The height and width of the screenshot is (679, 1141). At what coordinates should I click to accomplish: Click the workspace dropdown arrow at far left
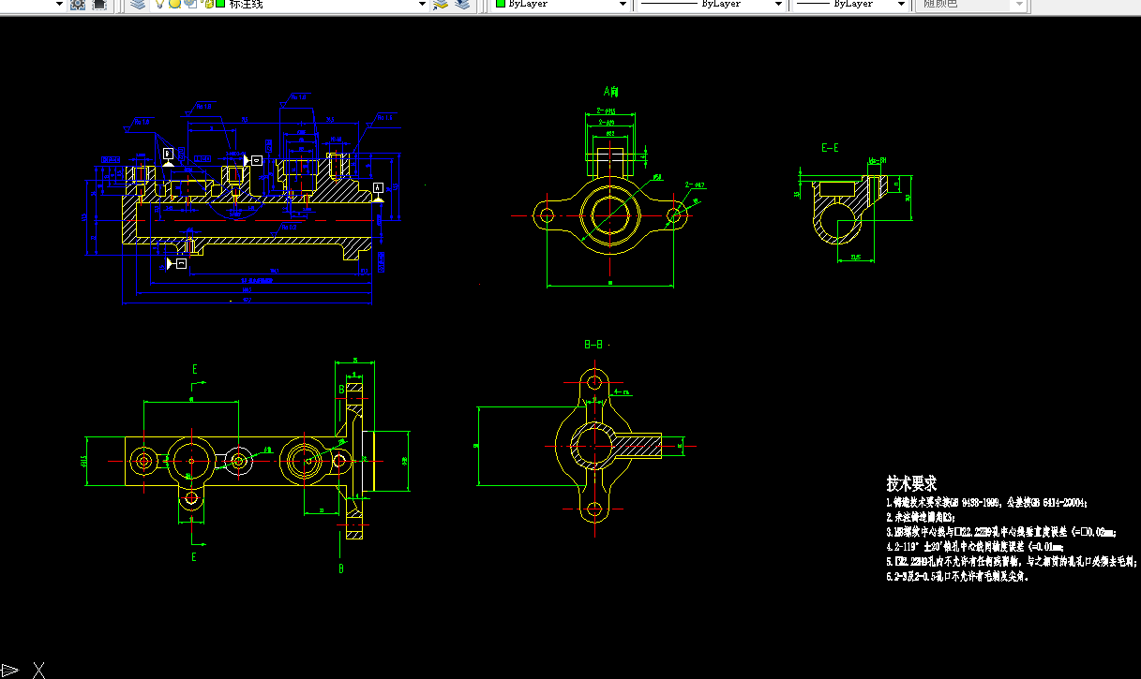click(59, 4)
